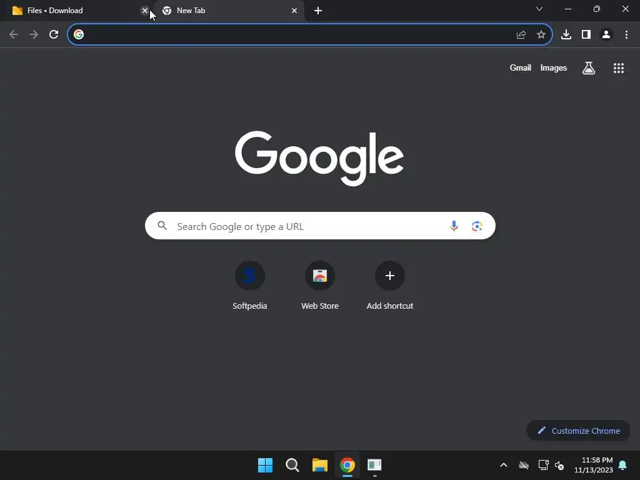Screen dimensions: 640x480
Task: Close the Files • Download tab
Action: tap(144, 11)
